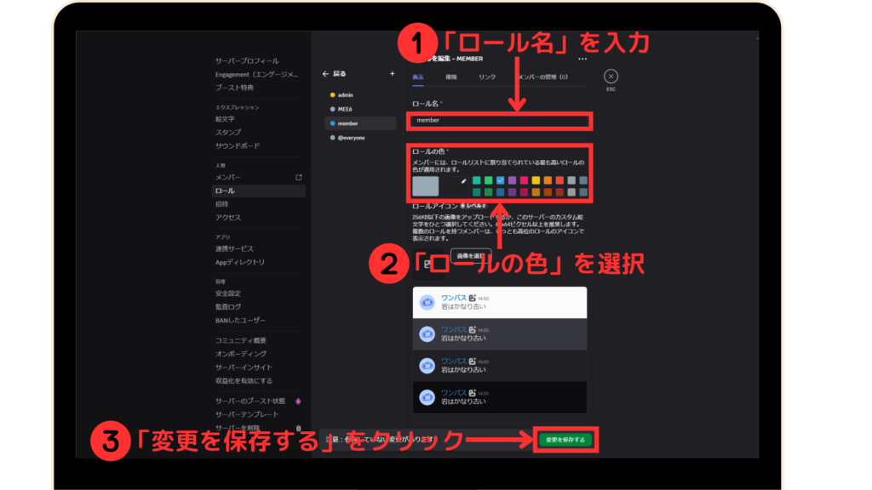Click the purple boost gem icon
The image size is (872, 490).
[x=298, y=402]
